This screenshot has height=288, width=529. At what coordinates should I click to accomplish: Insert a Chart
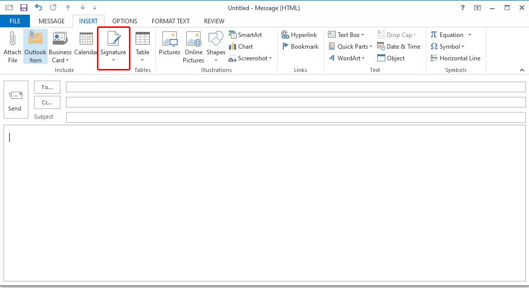[241, 47]
